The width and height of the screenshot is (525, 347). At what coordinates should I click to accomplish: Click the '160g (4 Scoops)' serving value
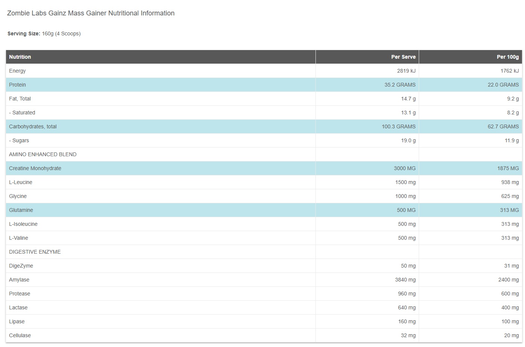61,33
